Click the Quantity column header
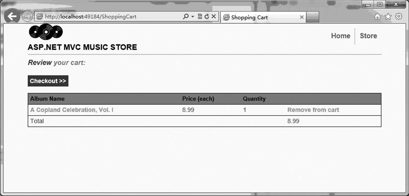 (254, 99)
